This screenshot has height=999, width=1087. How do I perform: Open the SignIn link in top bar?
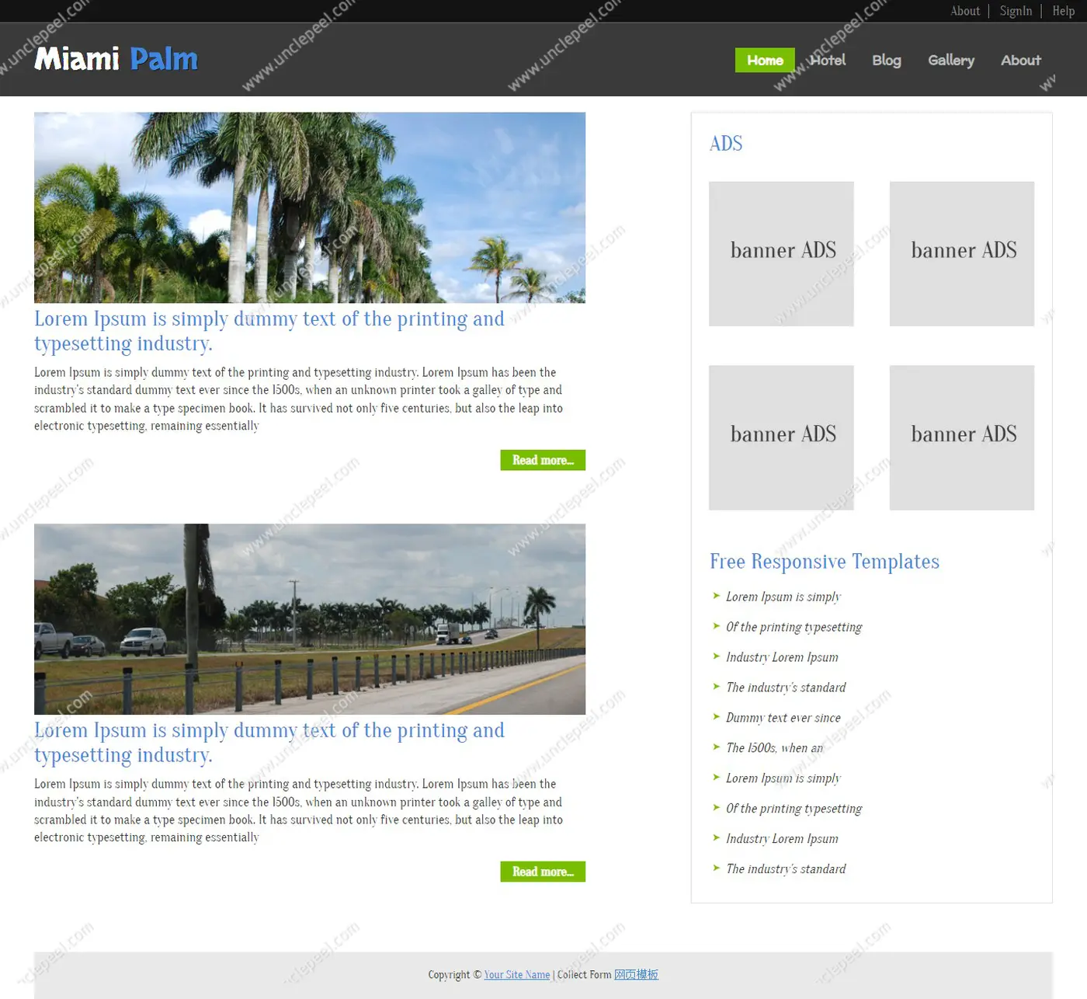click(1016, 11)
